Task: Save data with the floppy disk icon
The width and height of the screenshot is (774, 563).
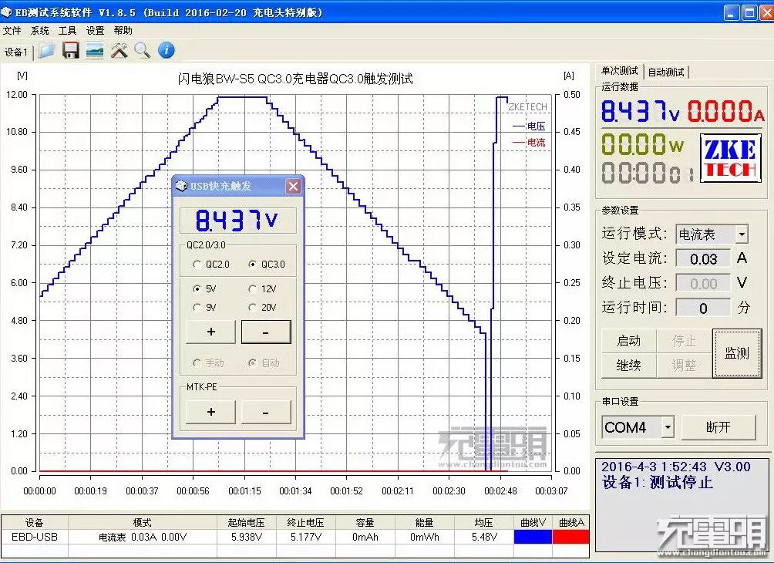Action: pos(71,50)
